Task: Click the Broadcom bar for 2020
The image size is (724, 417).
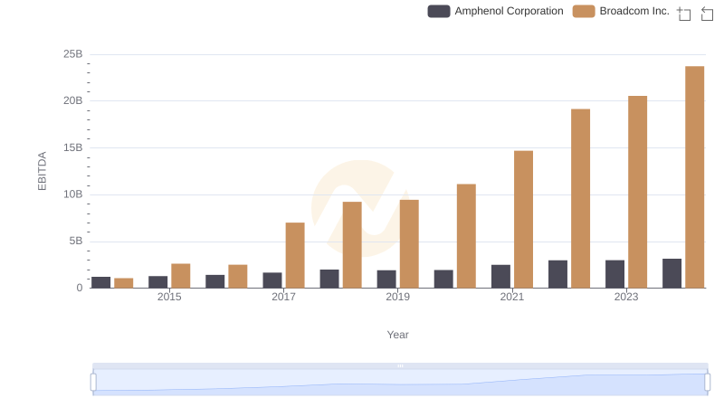Action: (x=466, y=236)
